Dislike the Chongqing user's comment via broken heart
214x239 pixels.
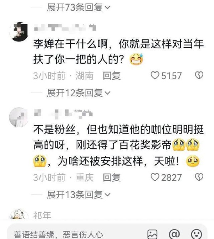click(x=199, y=177)
